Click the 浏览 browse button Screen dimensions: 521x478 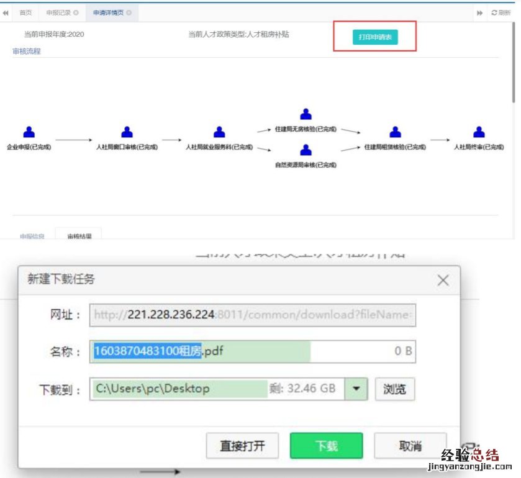coord(395,389)
